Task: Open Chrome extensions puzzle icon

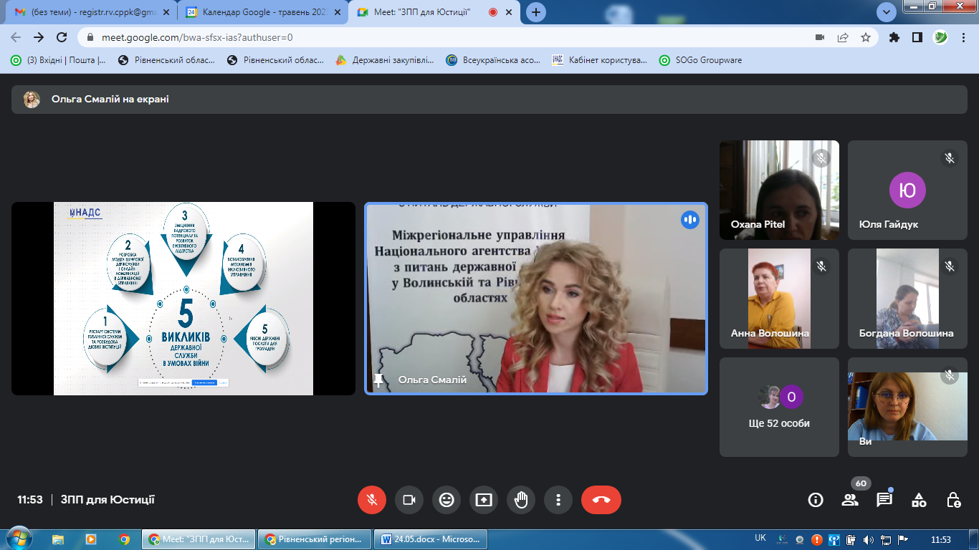Action: 894,37
